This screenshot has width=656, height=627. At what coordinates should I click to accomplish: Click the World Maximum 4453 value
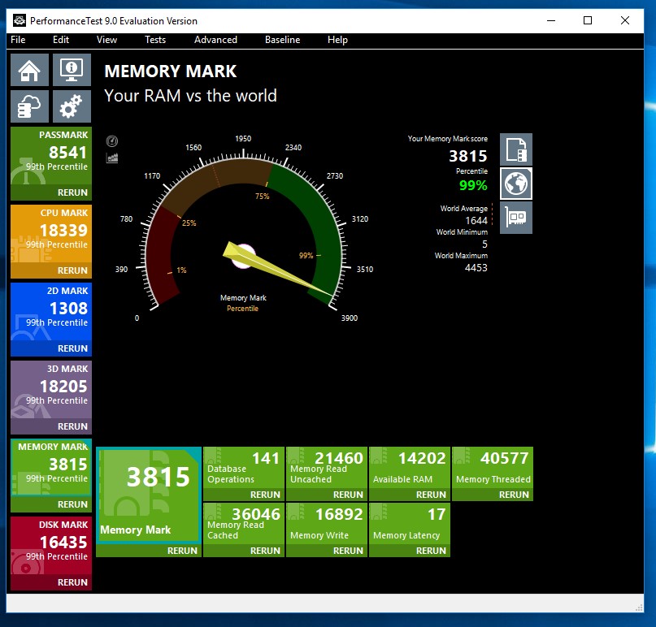pos(476,267)
